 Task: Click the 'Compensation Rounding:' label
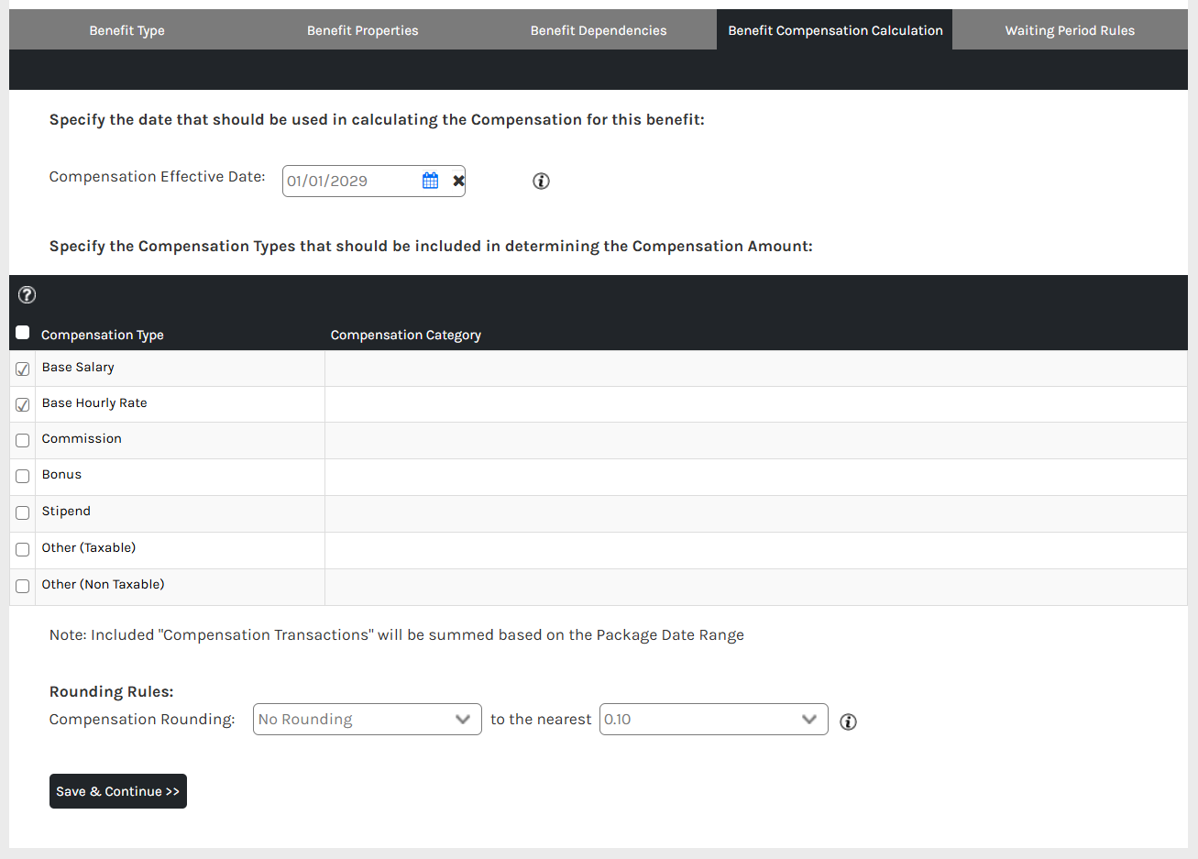click(142, 719)
